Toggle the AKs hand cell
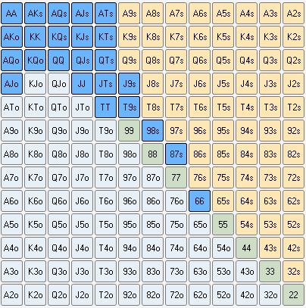Screen dimensions: 306x308 point(35,14)
